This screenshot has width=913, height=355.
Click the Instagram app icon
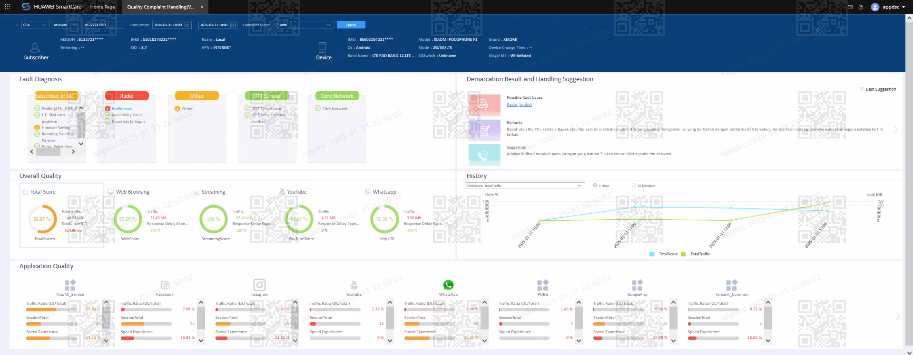coord(259,285)
